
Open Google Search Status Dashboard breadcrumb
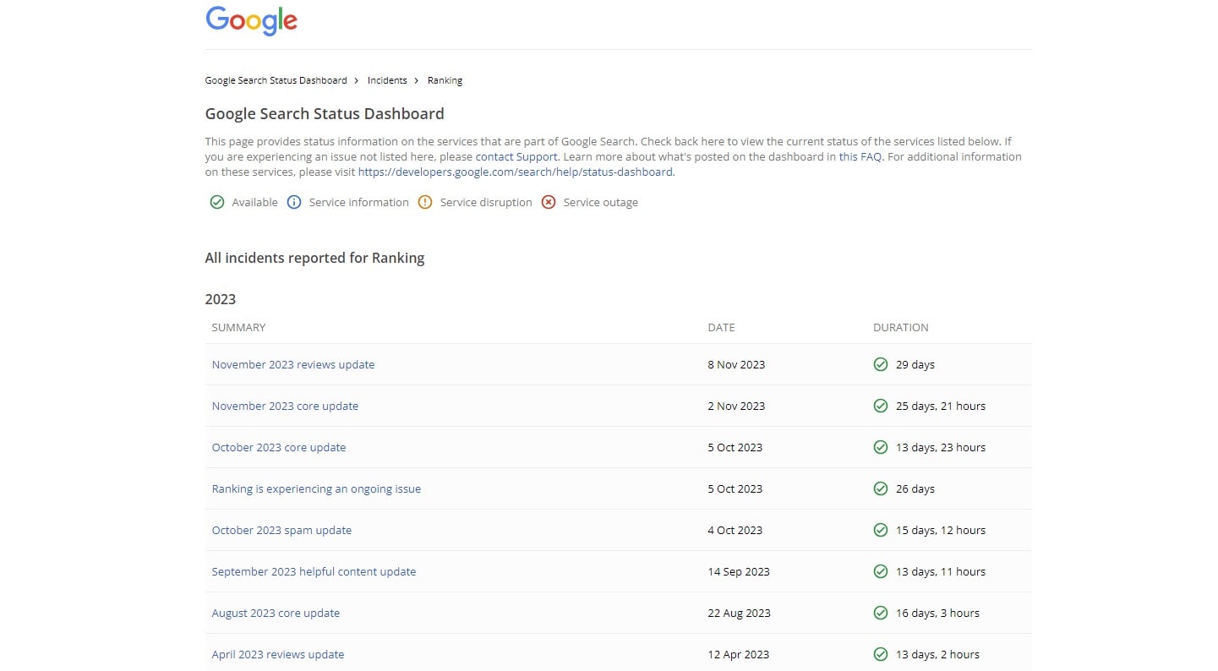(x=276, y=80)
